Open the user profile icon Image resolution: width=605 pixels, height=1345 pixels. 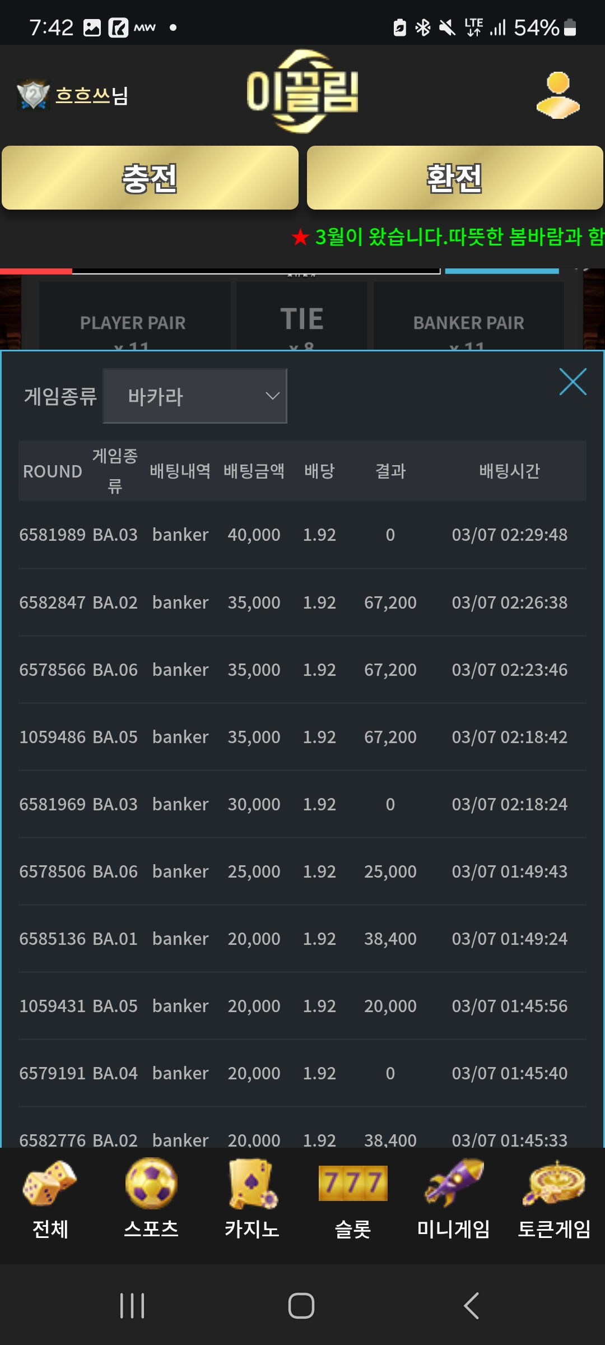pyautogui.click(x=558, y=95)
